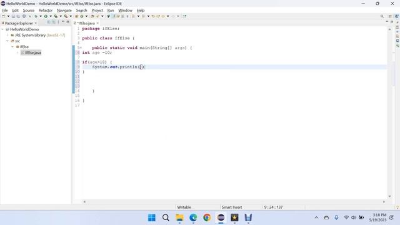Toggle Skip All Breakpoints
400x225 pixels.
pos(29,16)
